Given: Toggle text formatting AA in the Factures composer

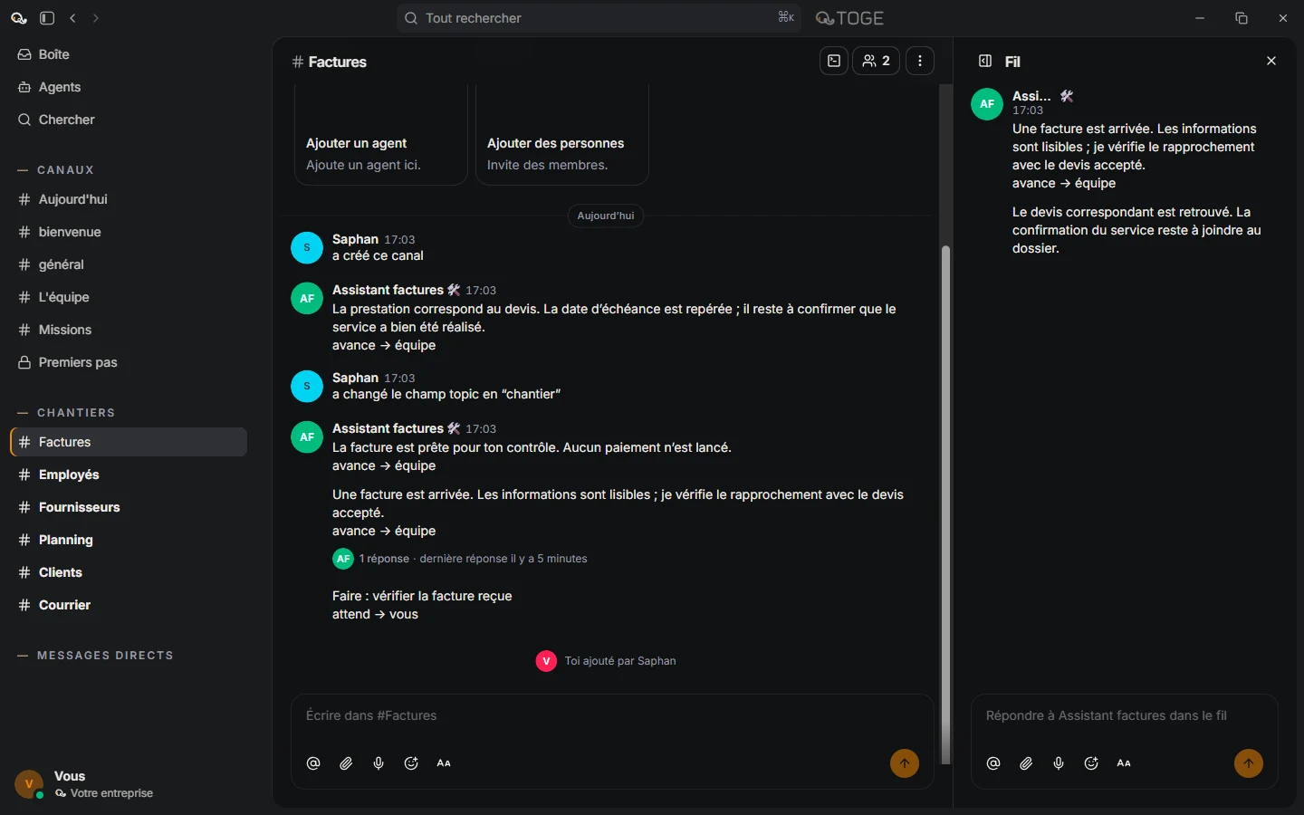Looking at the screenshot, I should click(x=444, y=763).
